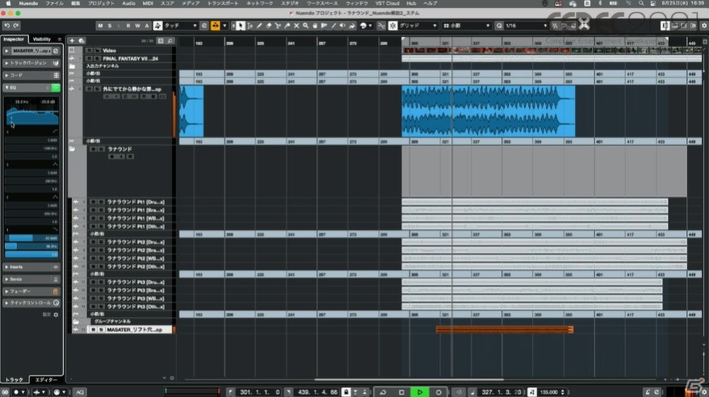The width and height of the screenshot is (709, 397).
Task: Click the エディター tab at bottom left
Action: (46, 379)
